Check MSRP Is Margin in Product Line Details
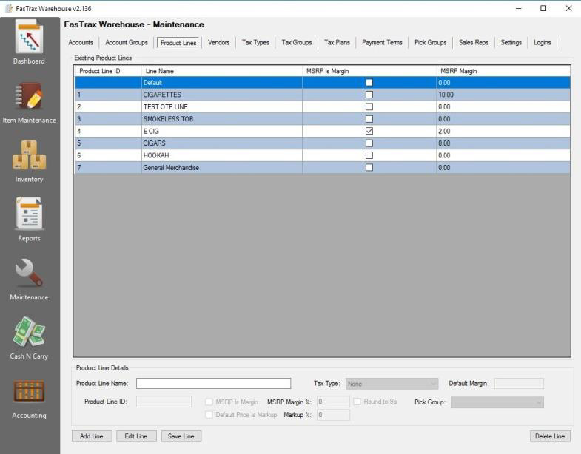 point(209,402)
